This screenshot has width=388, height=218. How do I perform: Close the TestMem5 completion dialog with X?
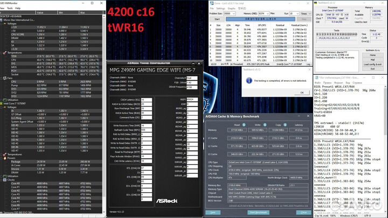pyautogui.click(x=309, y=69)
